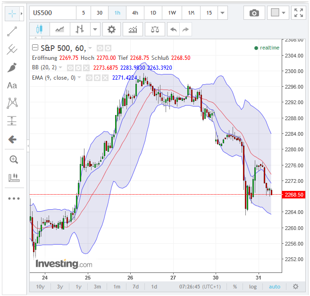This screenshot has height=296, width=310.
Task: Select the 1h interval
Action: (117, 13)
